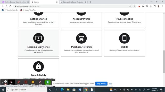Show hidden system tray icons
This screenshot has height=92, width=165.
click(x=120, y=90)
